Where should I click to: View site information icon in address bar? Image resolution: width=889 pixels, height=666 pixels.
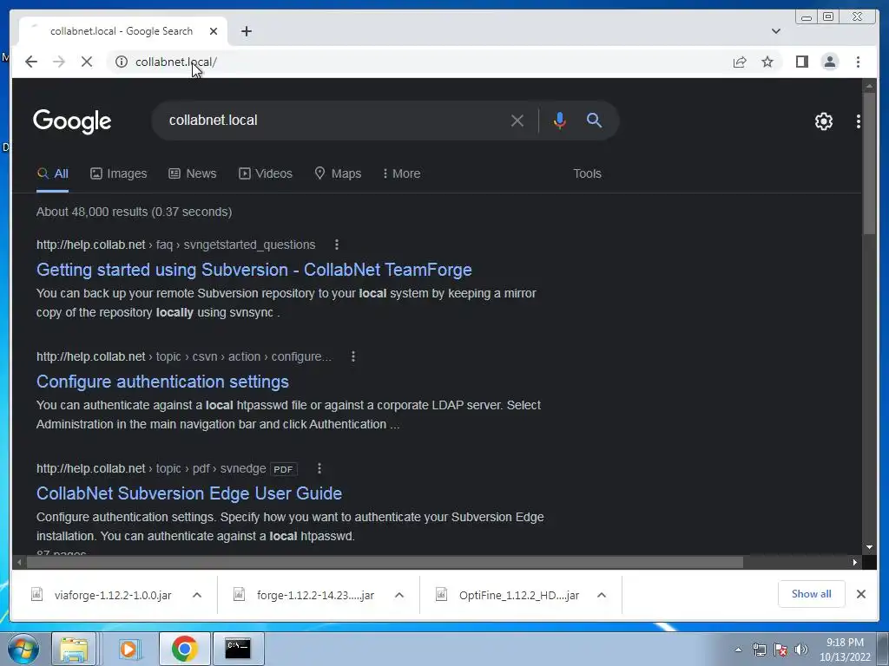(122, 62)
